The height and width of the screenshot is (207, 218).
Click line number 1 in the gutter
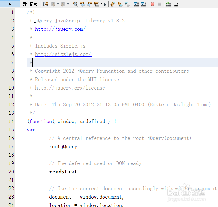(12, 12)
